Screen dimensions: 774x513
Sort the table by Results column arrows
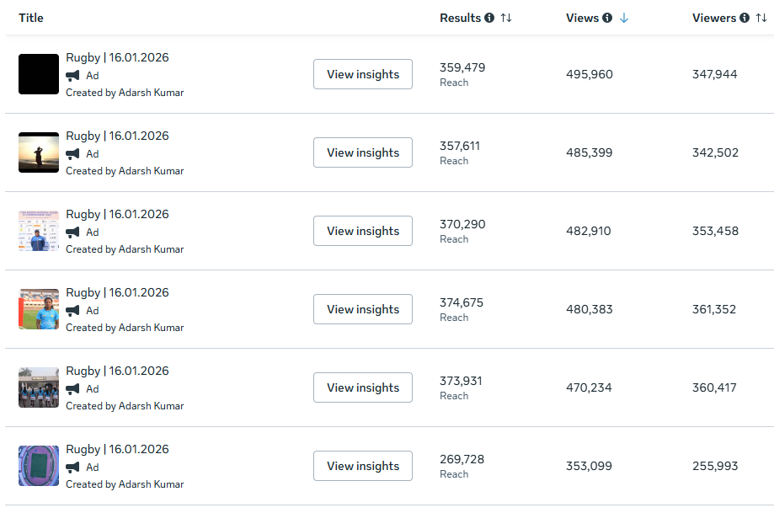pos(506,18)
